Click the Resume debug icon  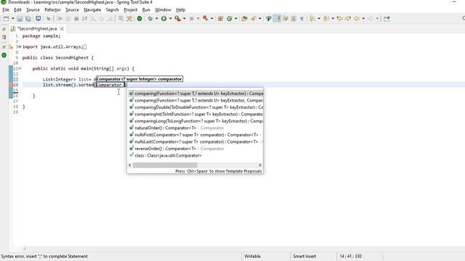[x=60, y=19]
